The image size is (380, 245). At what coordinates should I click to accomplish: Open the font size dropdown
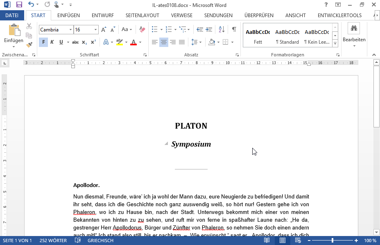pyautogui.click(x=96, y=30)
